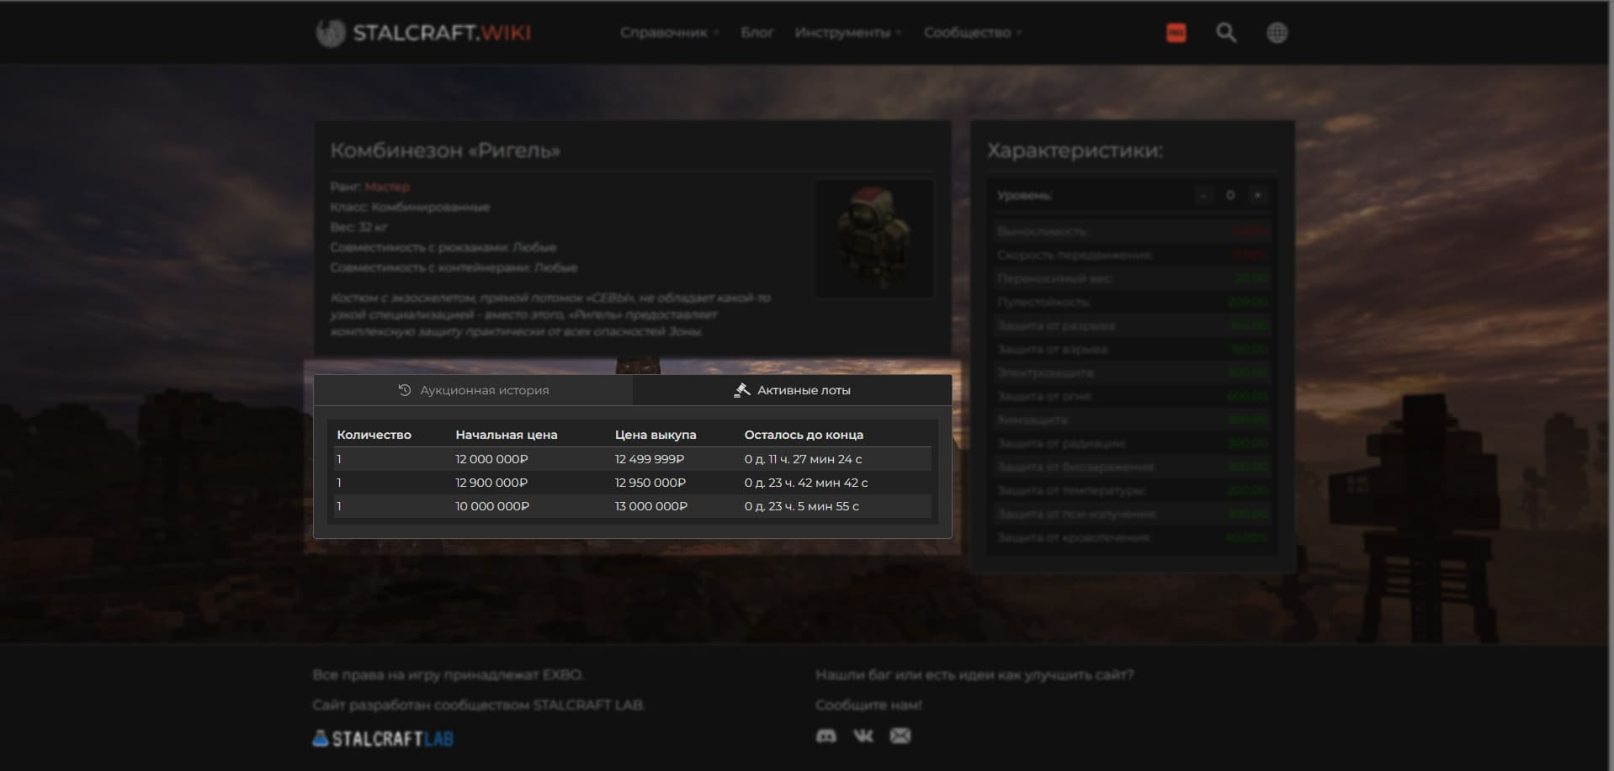Click the STALCRAFT.WIKI logo
Image resolution: width=1614 pixels, height=771 pixels.
tap(423, 33)
